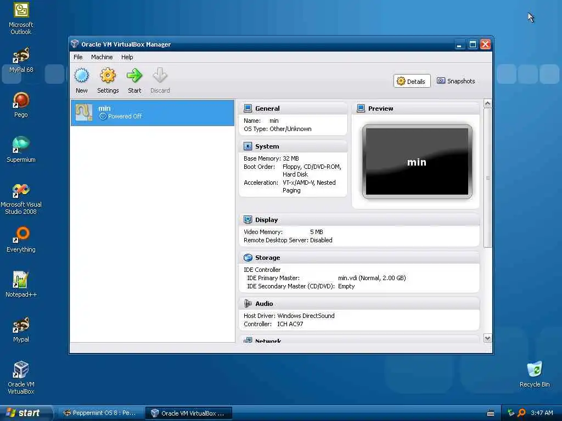Maximize the VirtualBox Manager window
Screen dimensions: 562x421
pyautogui.click(x=473, y=44)
